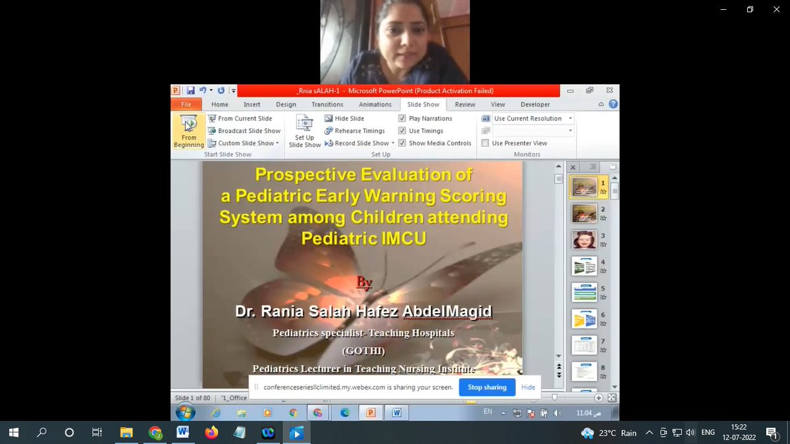Open Broadcast Slide Show

pyautogui.click(x=244, y=131)
